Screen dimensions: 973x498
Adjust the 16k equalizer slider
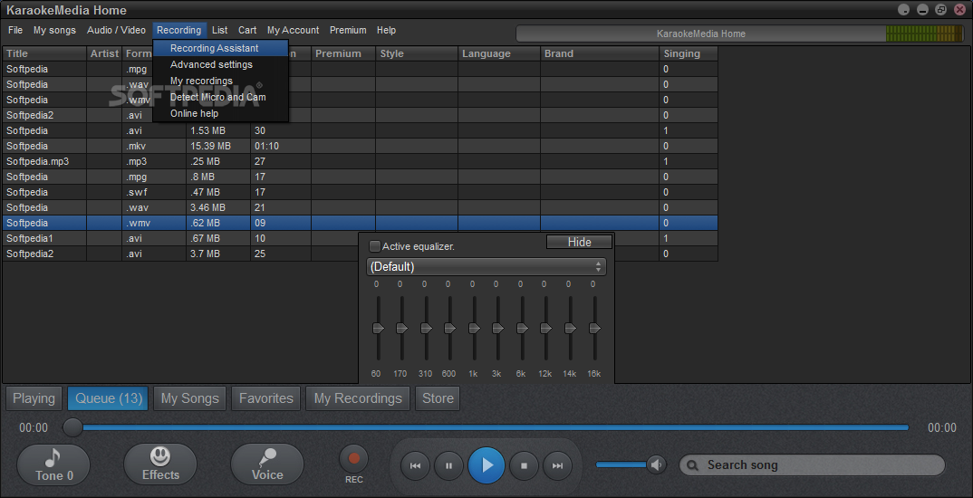pos(594,328)
